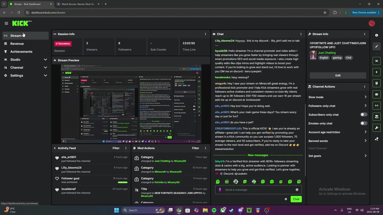Open Steam from the taskbar
This screenshot has width=383, height=215.
[232, 210]
